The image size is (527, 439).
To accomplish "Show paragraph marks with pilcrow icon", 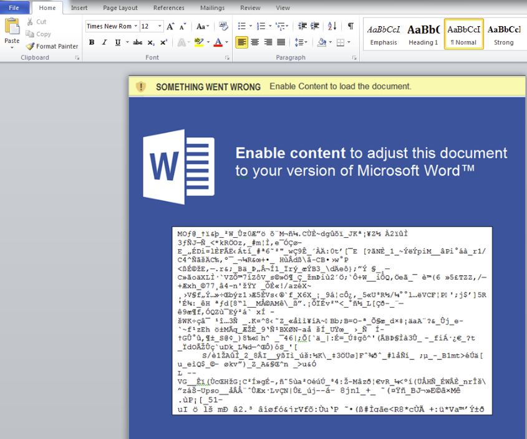I will [x=351, y=26].
